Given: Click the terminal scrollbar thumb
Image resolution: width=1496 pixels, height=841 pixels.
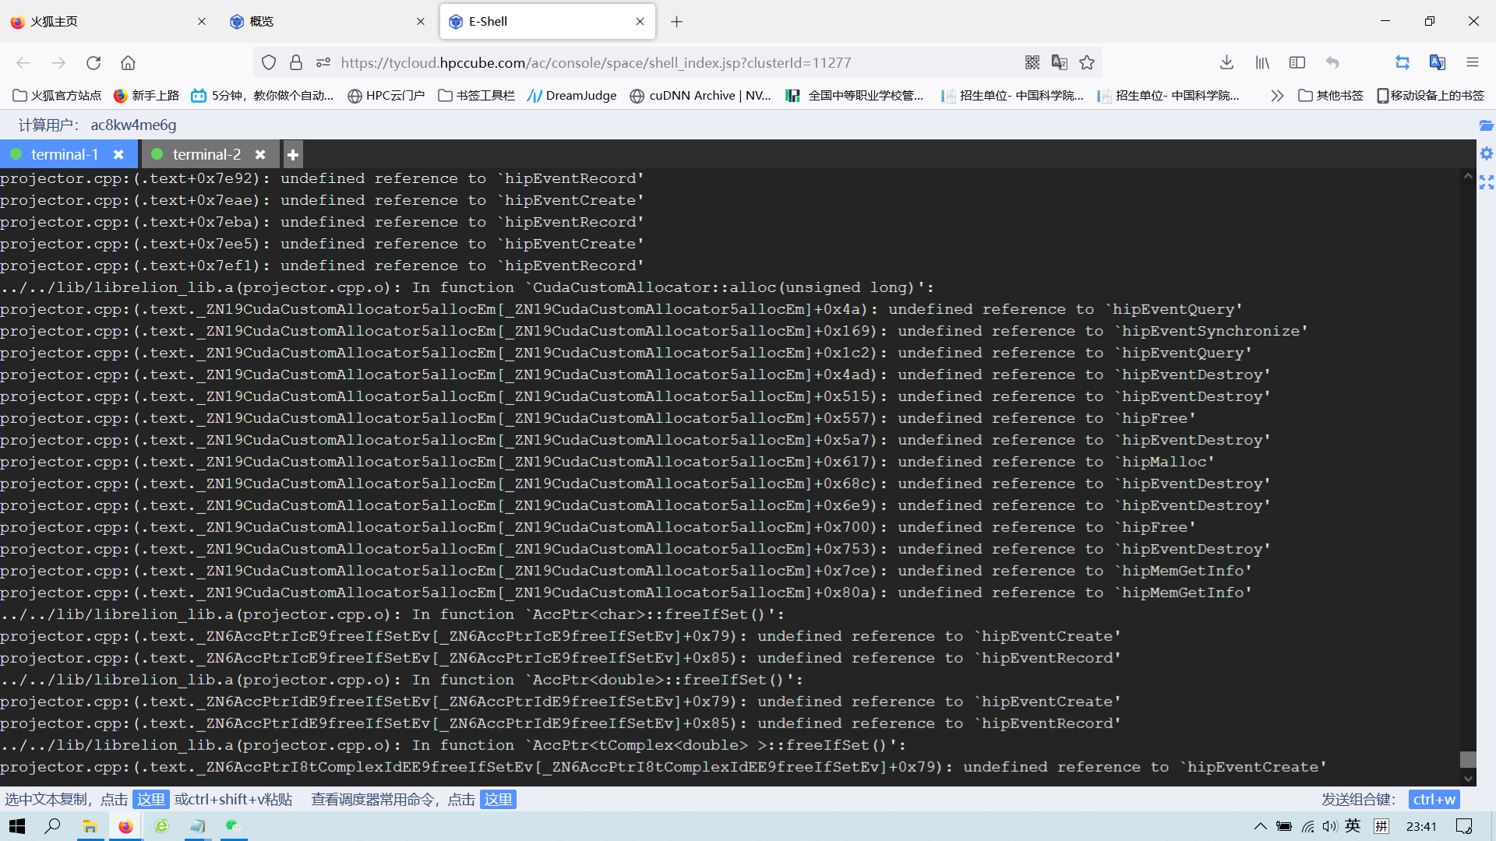Looking at the screenshot, I should 1468,759.
